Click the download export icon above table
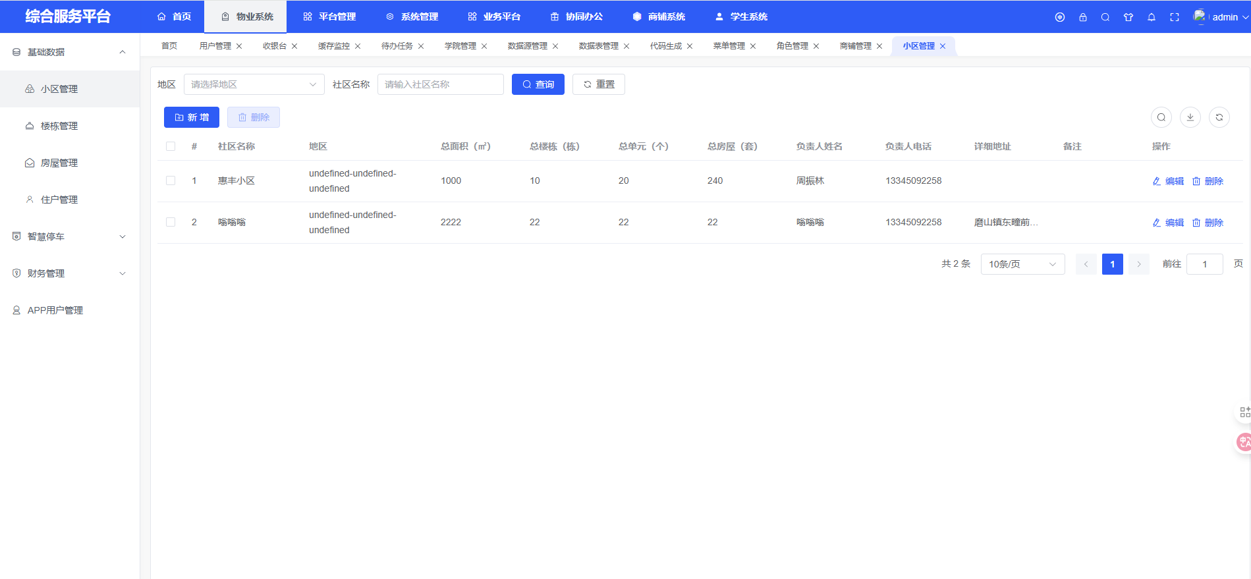 click(1190, 117)
